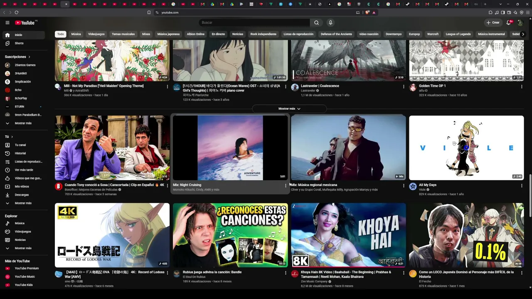Open Descargas in the sidebar
The height and width of the screenshot is (299, 532).
point(24,195)
